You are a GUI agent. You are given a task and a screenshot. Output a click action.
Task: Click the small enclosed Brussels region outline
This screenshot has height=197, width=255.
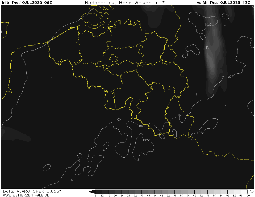tap(114, 58)
